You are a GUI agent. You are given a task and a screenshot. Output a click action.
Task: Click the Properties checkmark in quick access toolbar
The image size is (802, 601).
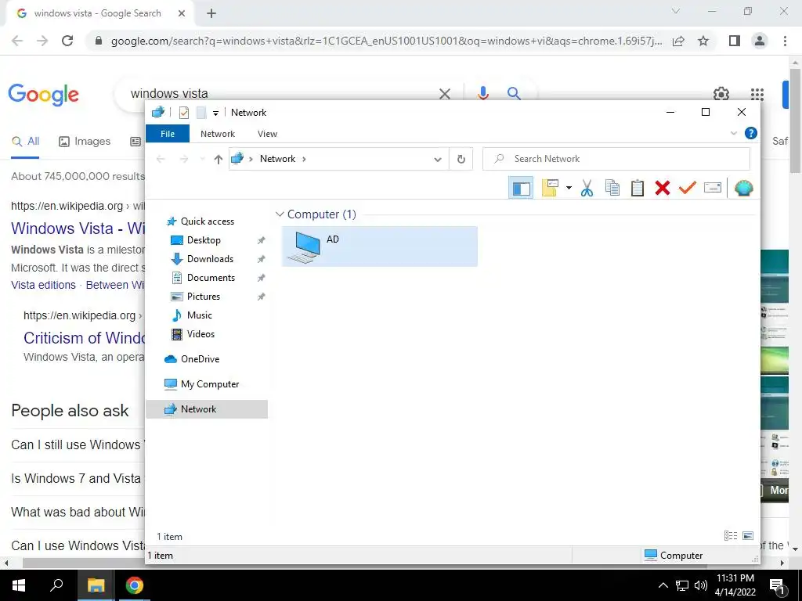[184, 113]
